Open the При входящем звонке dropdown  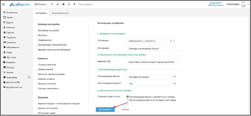(151, 77)
